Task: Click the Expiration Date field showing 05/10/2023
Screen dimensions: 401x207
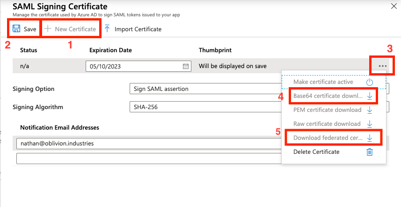Action: [133, 66]
